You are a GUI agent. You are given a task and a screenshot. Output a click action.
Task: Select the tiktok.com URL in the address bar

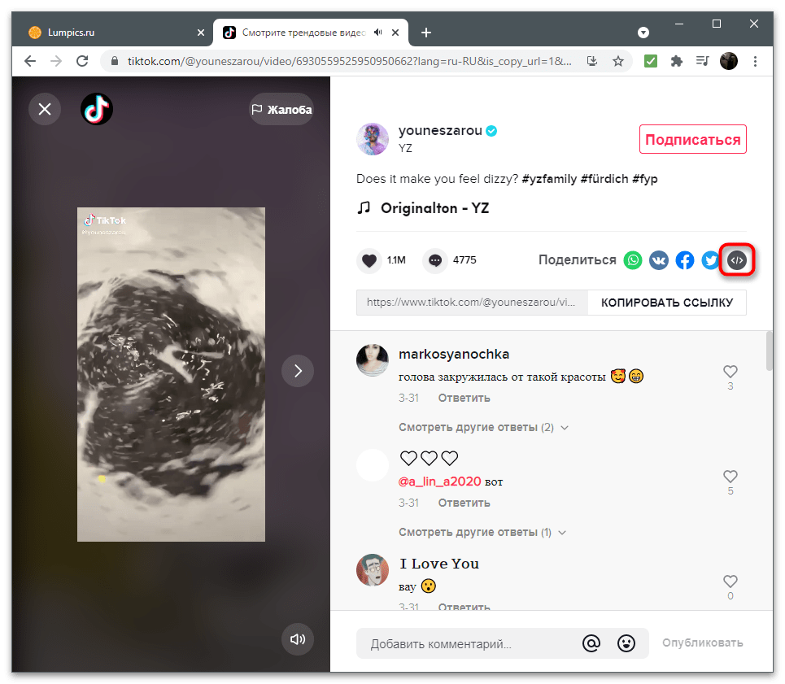click(x=349, y=61)
